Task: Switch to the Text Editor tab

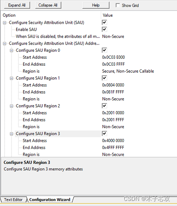Action: click(x=13, y=200)
